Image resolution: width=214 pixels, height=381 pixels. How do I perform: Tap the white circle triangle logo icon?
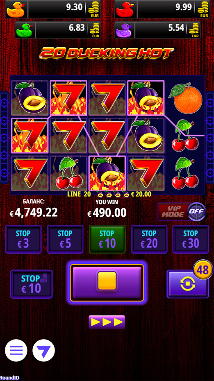pyautogui.click(x=44, y=350)
